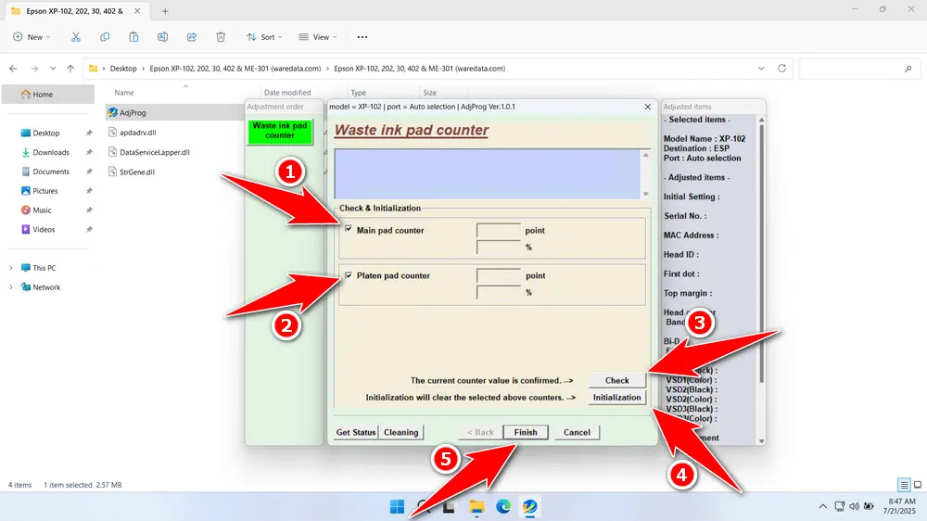This screenshot has width=927, height=521.
Task: Click the Paste icon in Explorer toolbar
Action: (x=133, y=37)
